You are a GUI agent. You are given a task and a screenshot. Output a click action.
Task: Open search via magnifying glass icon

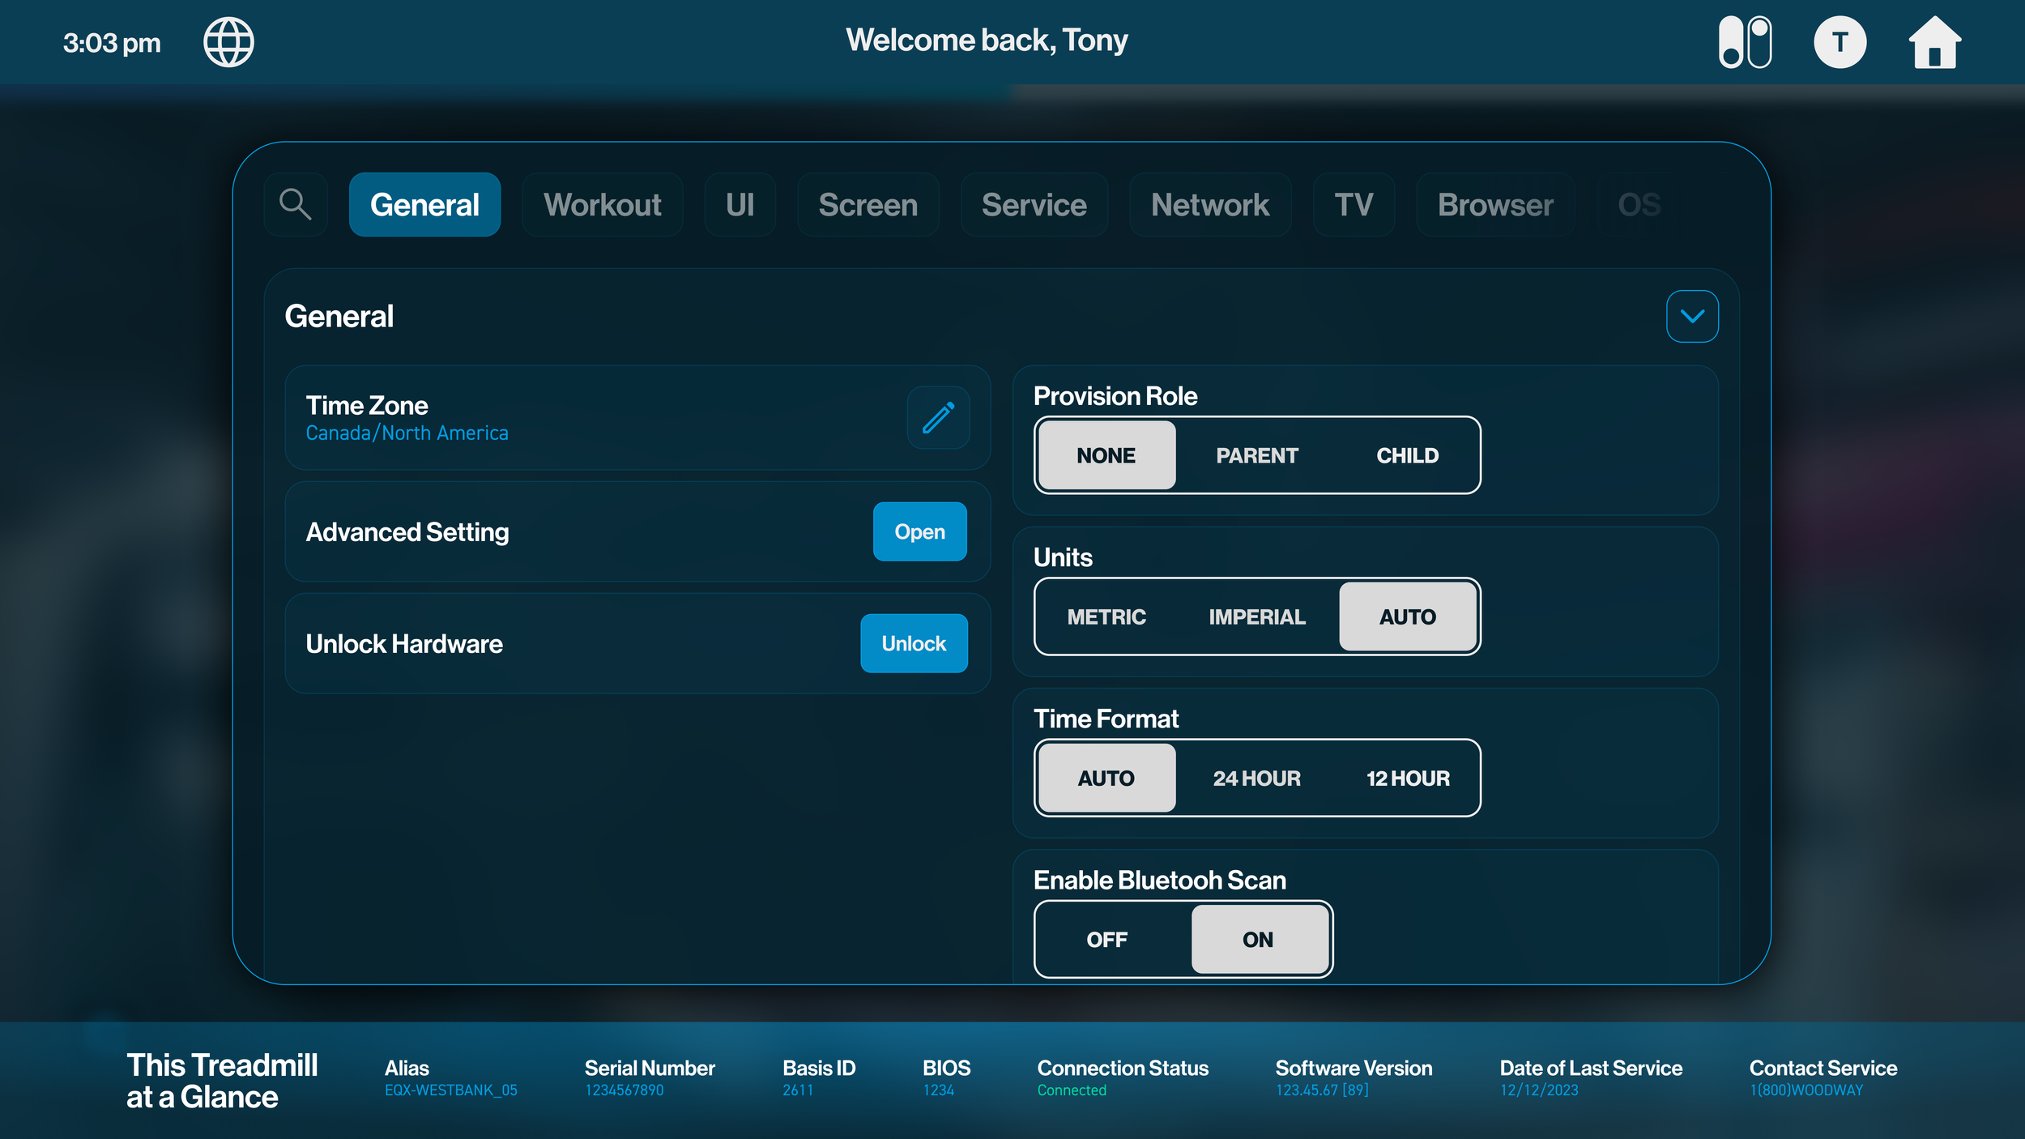point(296,204)
